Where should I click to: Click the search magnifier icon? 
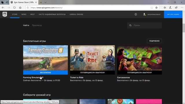click(x=130, y=25)
